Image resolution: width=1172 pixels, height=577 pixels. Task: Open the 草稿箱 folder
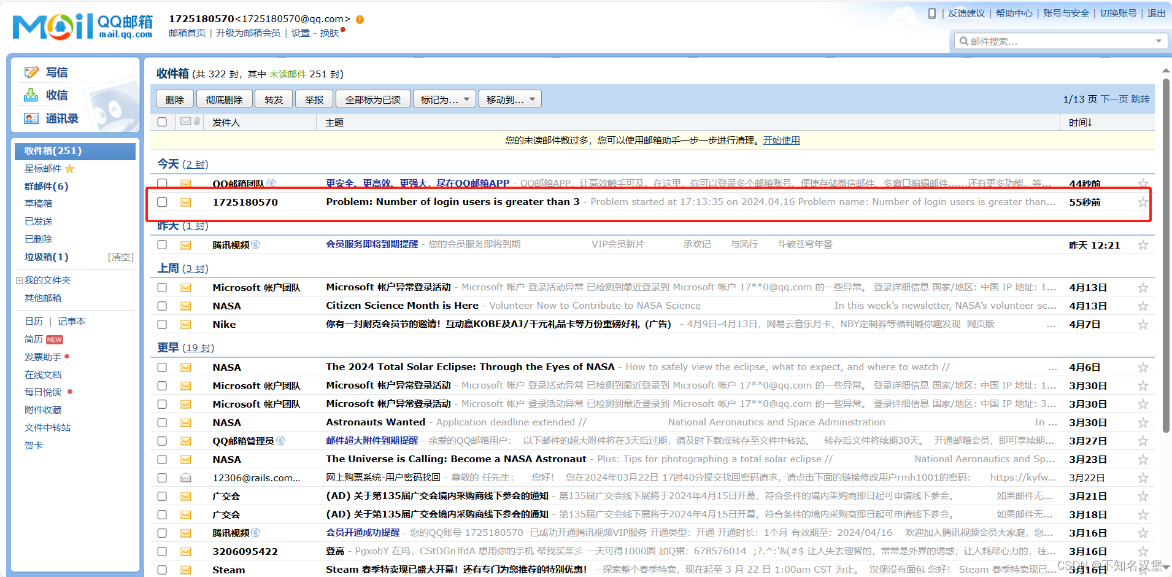tap(38, 204)
